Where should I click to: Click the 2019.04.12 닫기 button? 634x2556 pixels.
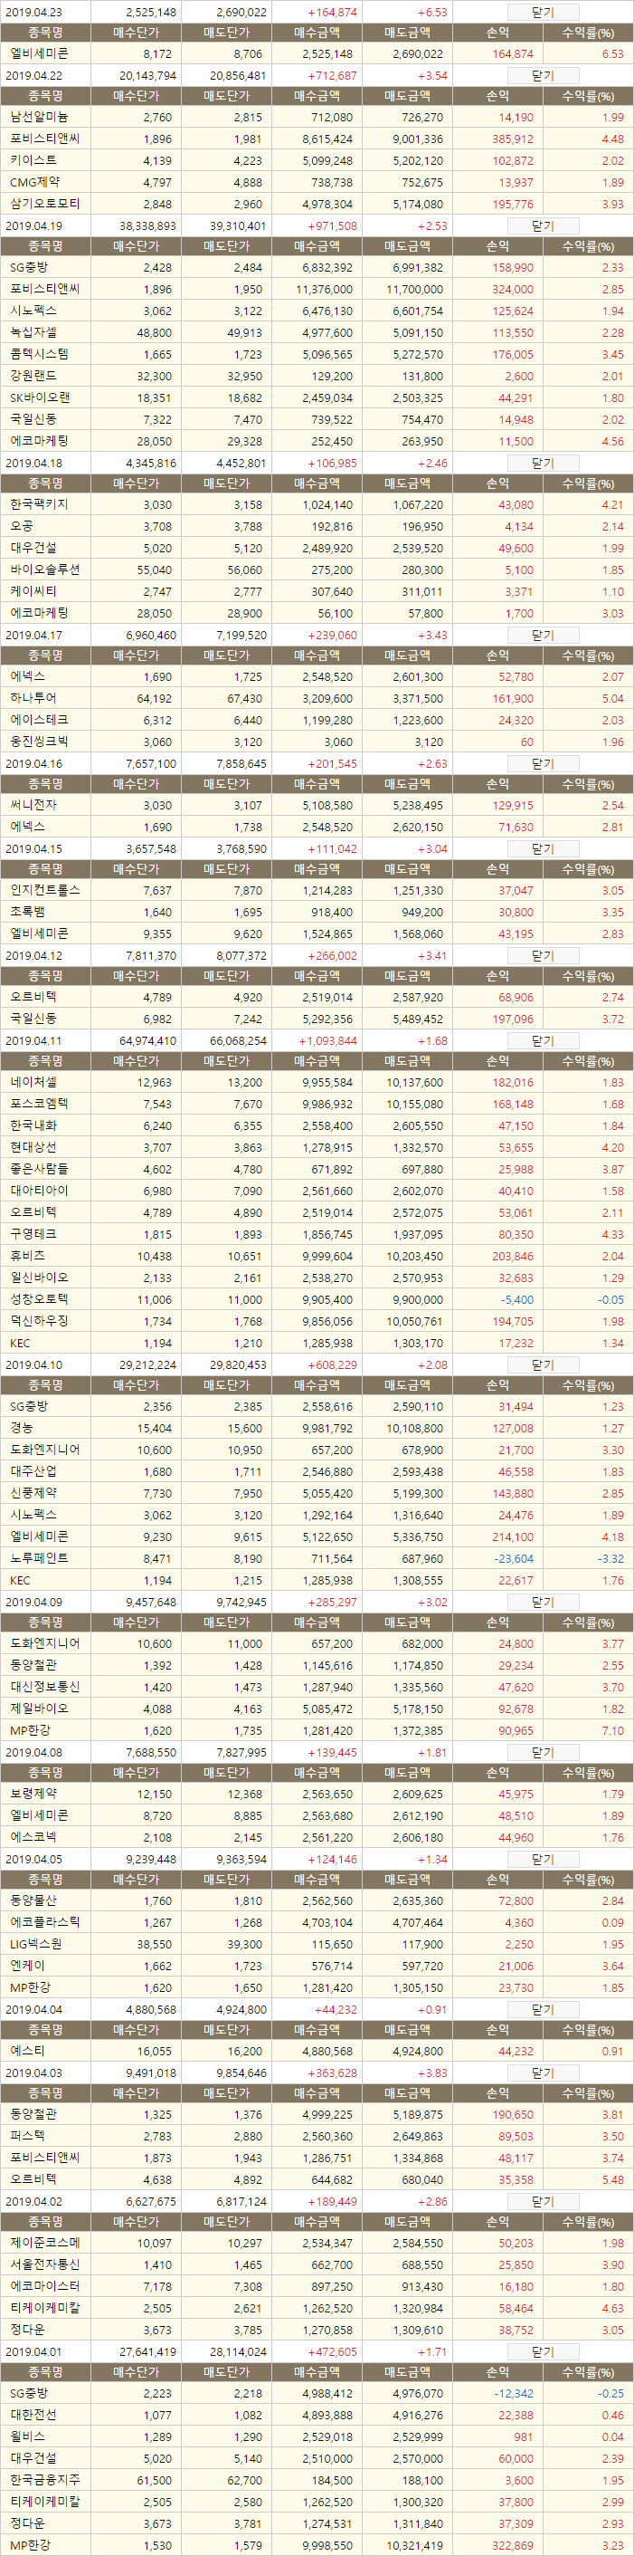pos(543,955)
